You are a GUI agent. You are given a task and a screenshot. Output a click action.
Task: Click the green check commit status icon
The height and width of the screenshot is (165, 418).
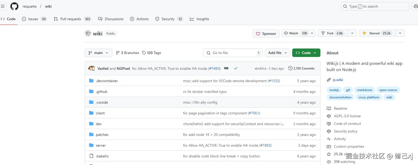236,68
